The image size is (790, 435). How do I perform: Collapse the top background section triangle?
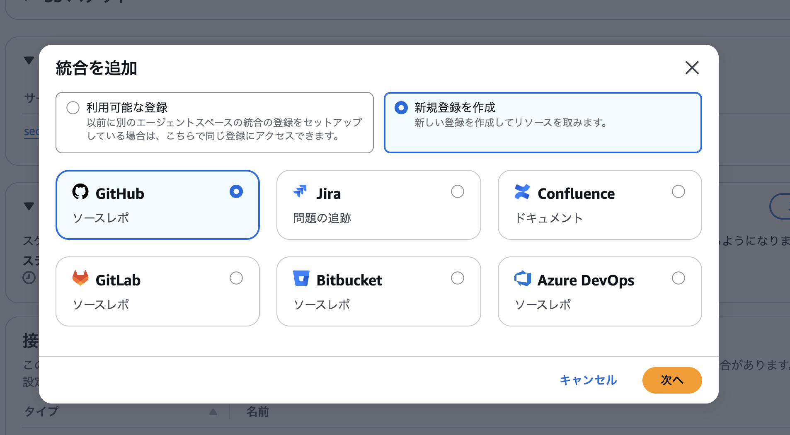[x=29, y=60]
